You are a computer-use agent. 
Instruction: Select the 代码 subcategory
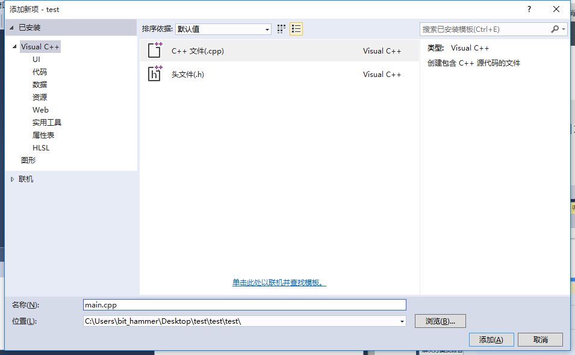point(40,72)
